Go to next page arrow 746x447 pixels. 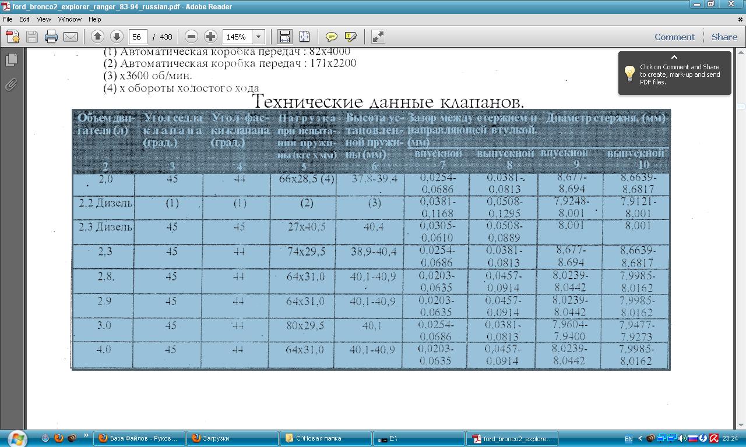pyautogui.click(x=117, y=37)
